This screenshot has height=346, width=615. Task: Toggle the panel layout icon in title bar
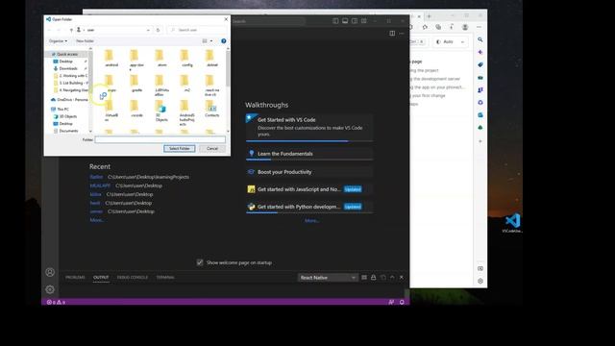[x=345, y=21]
